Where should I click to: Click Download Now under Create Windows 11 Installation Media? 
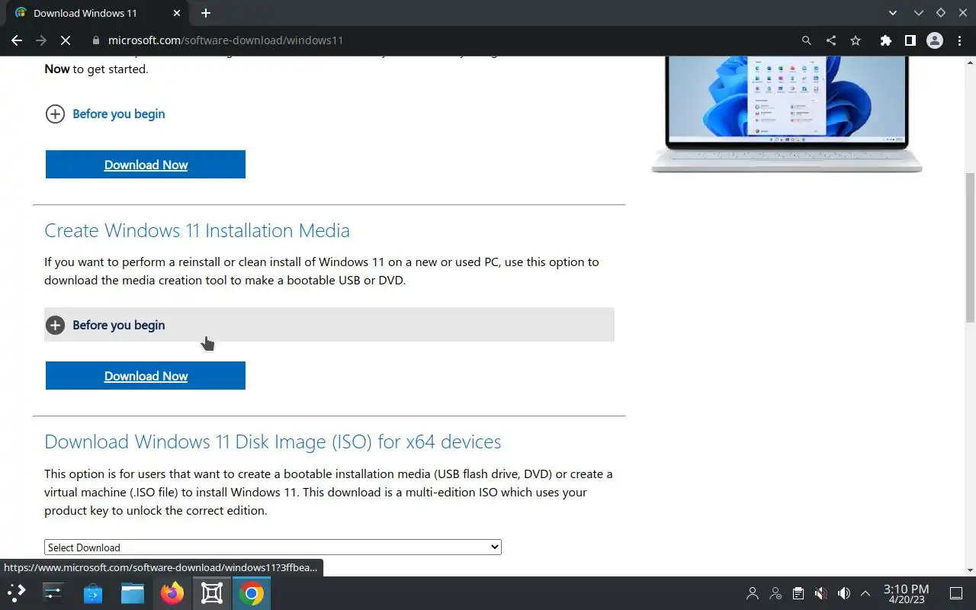146,376
